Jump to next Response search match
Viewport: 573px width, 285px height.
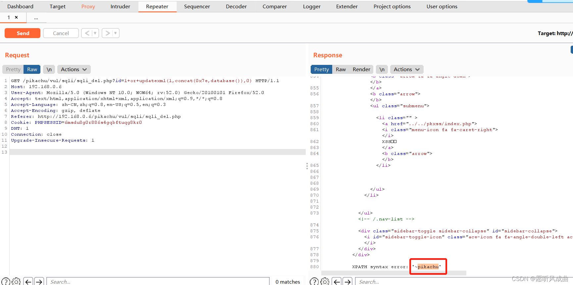(x=347, y=281)
